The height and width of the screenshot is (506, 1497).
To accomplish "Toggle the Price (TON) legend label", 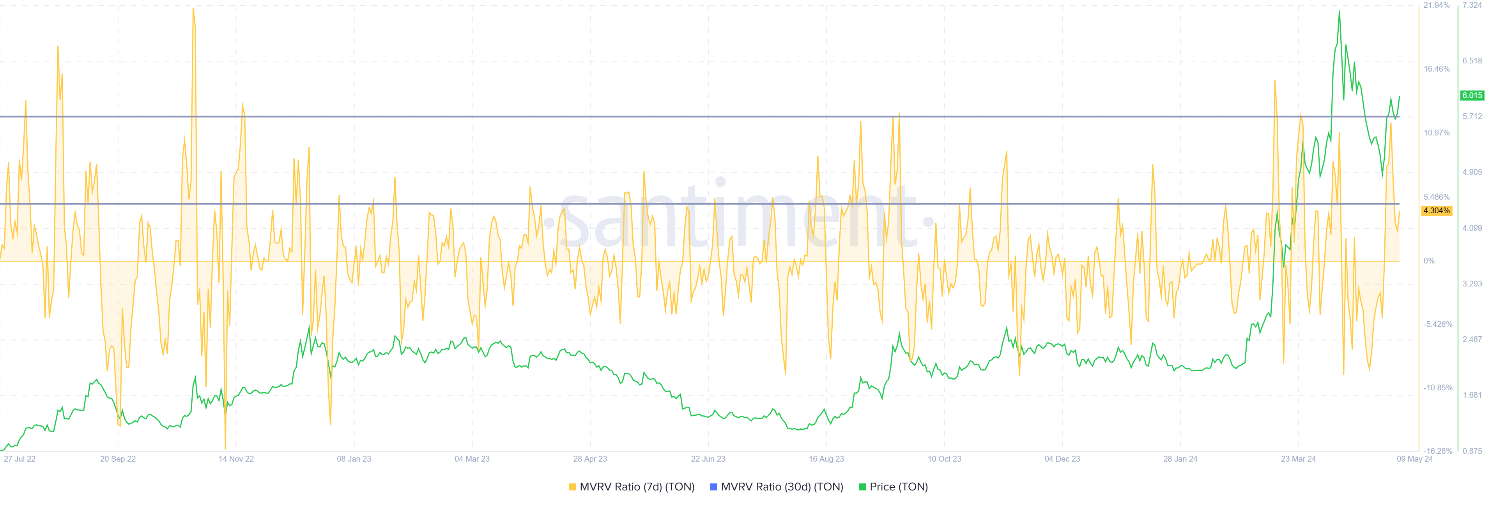I will coord(899,487).
